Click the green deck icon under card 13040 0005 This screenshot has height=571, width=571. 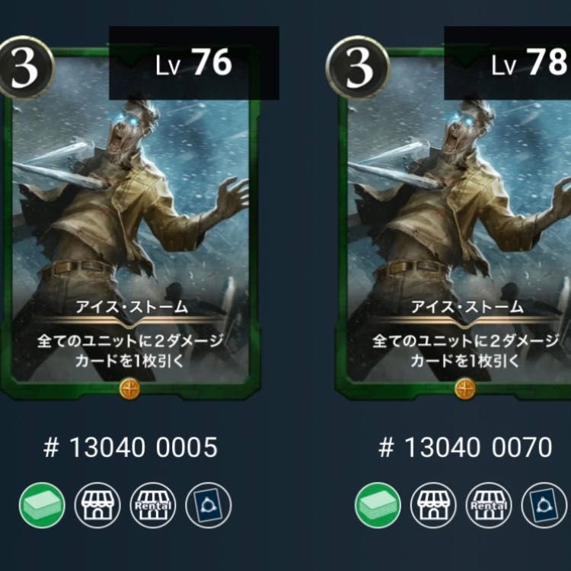(42, 505)
